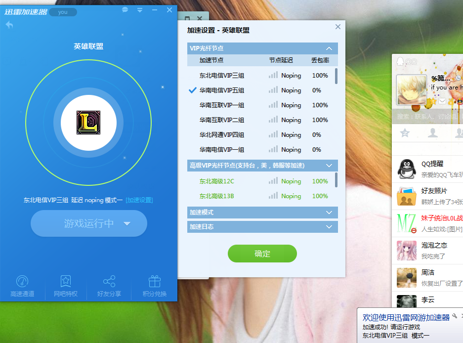463x343 pixels.
Task: Open the Xunlei title bar main menu dropdown
Action: [140, 10]
